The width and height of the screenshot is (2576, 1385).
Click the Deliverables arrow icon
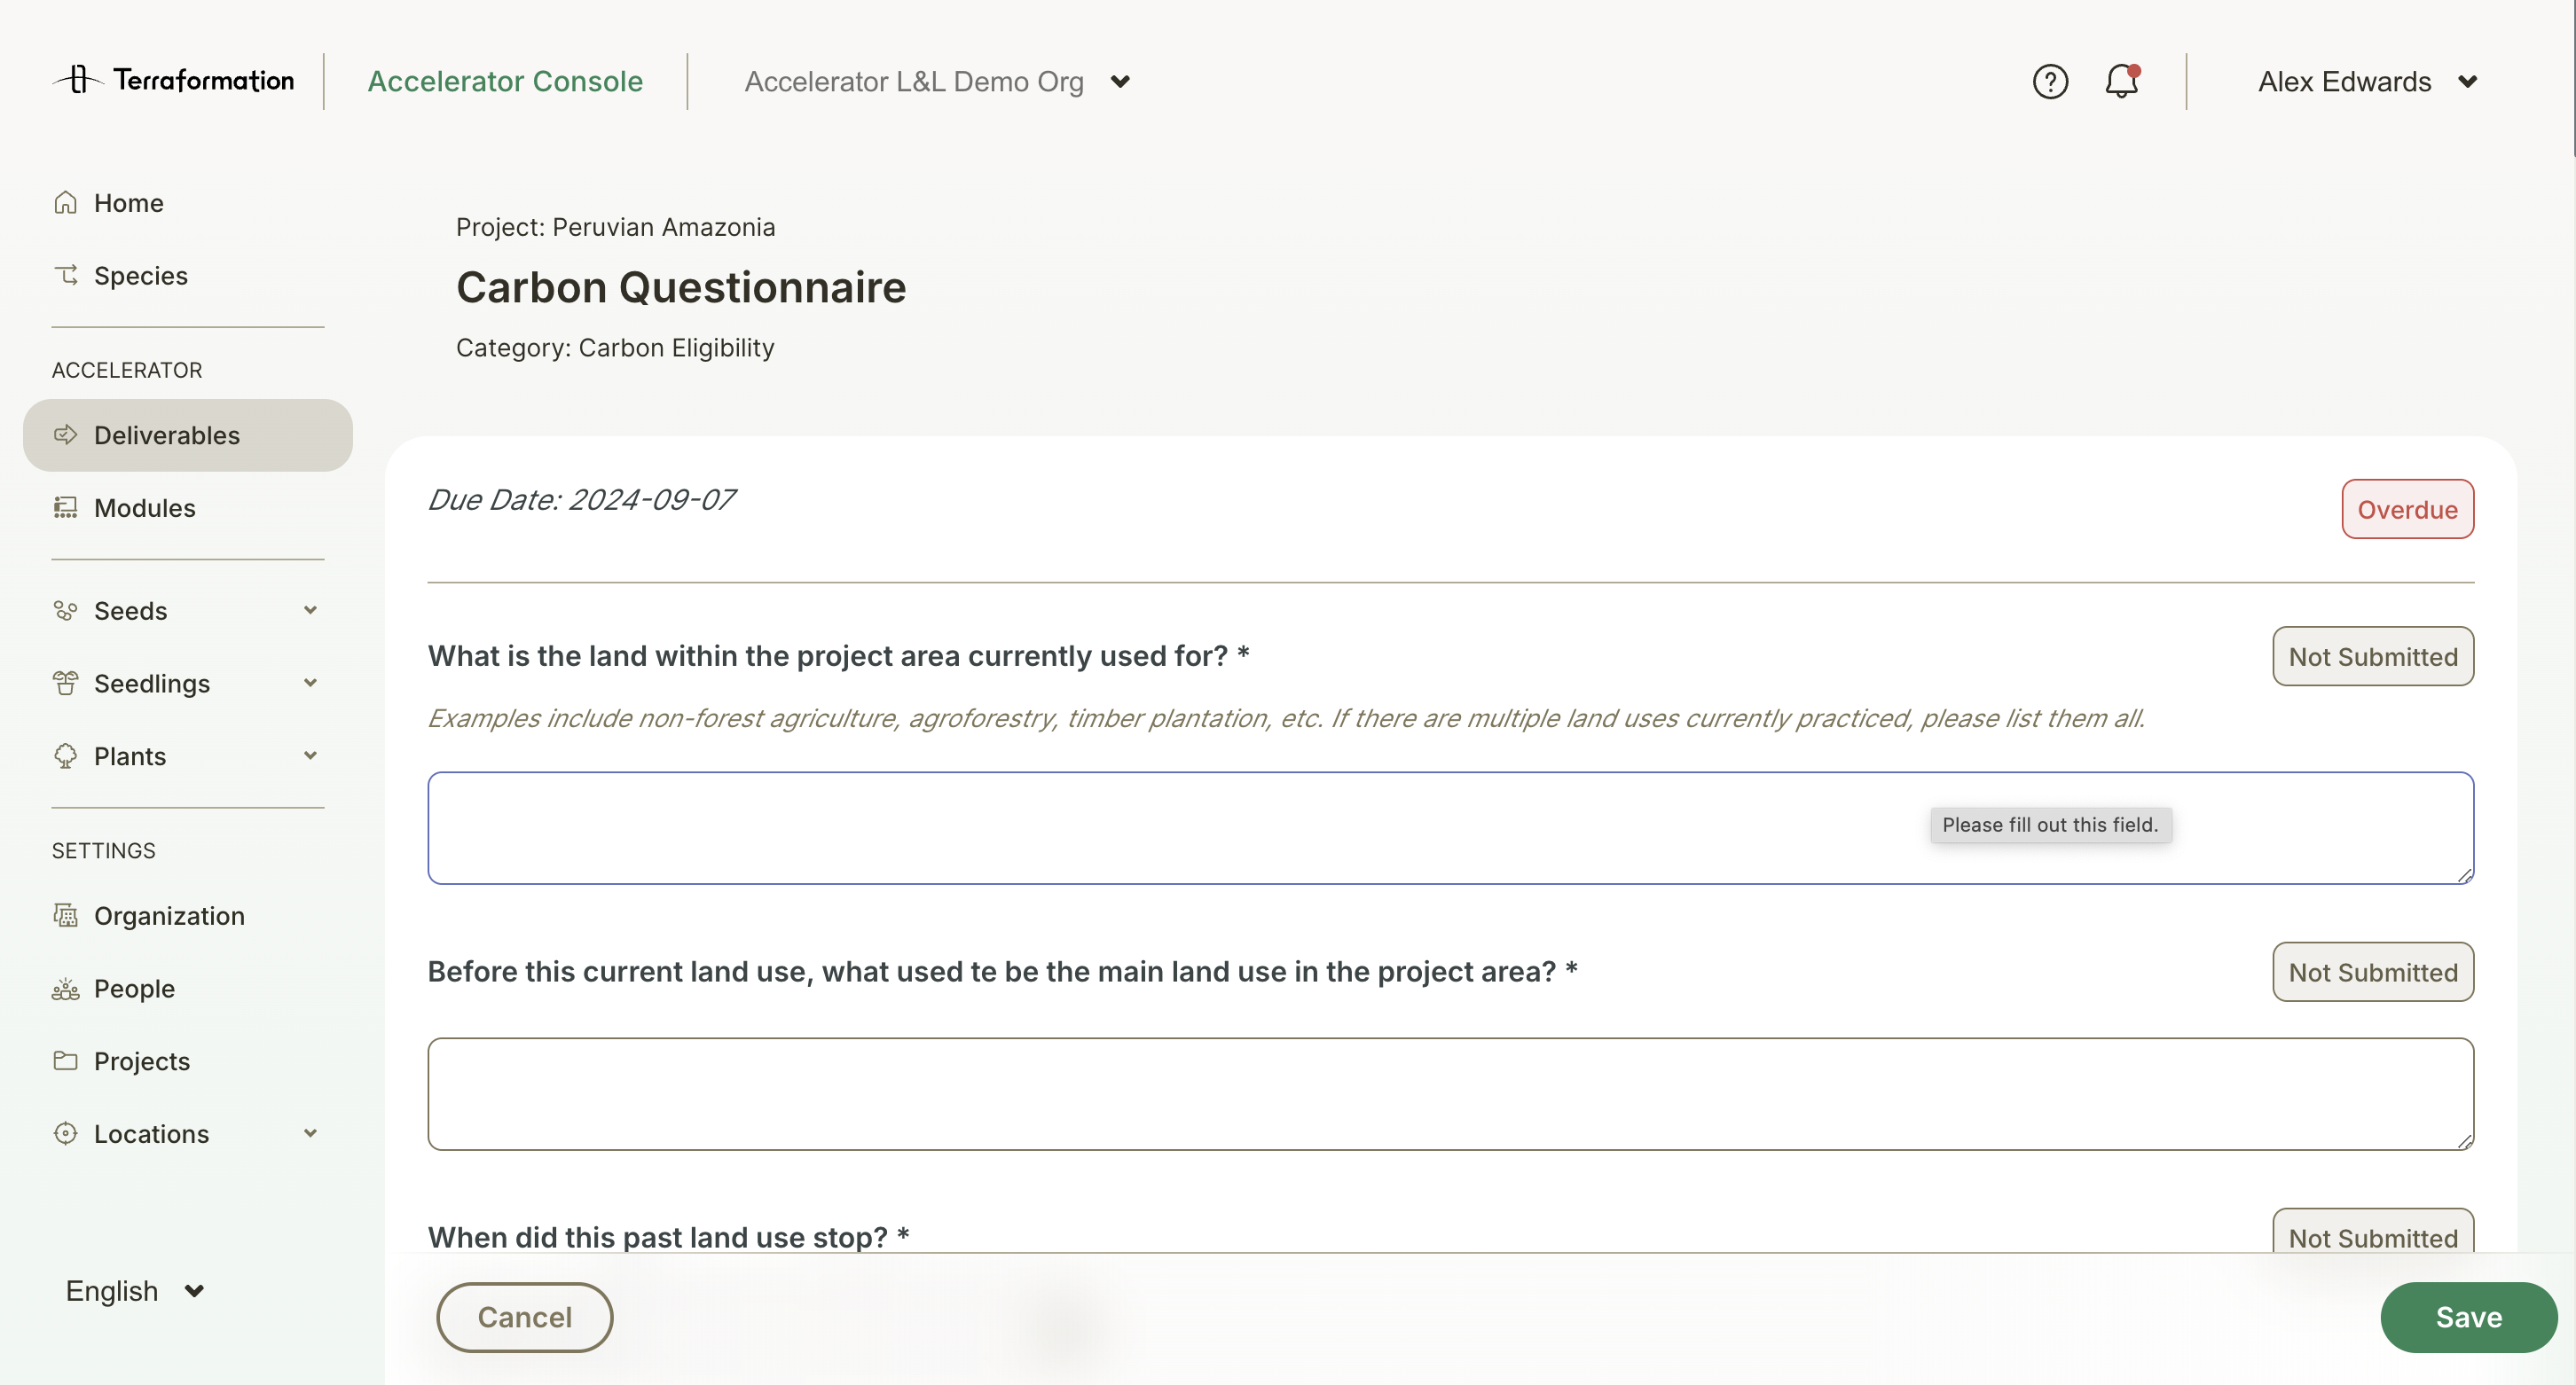pos(66,434)
